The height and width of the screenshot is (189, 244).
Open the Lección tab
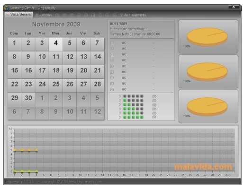click(x=44, y=15)
